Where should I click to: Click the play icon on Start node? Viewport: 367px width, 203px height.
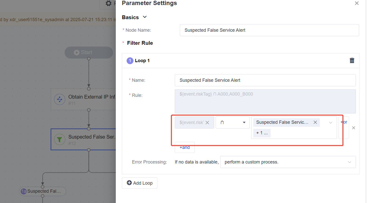point(76,52)
